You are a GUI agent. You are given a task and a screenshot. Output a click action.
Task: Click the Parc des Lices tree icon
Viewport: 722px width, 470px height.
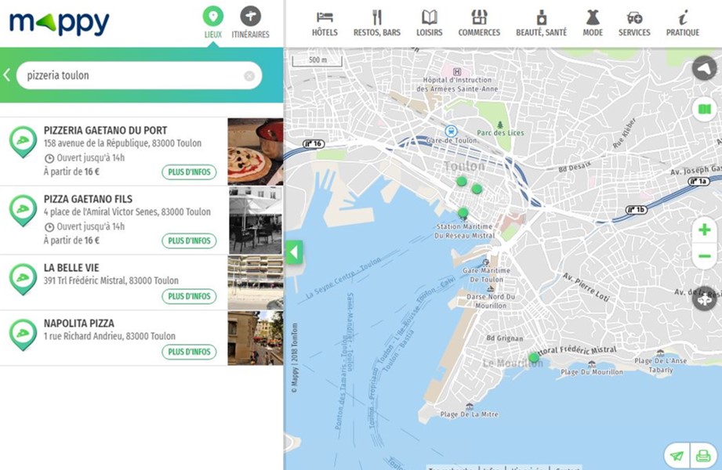(x=500, y=125)
